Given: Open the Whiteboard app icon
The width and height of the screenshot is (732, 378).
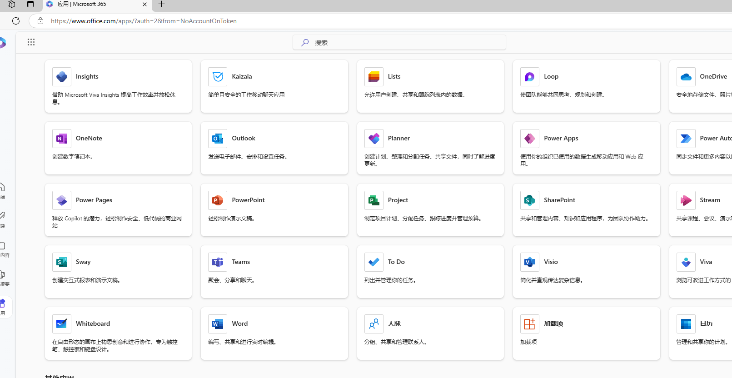Looking at the screenshot, I should point(62,324).
